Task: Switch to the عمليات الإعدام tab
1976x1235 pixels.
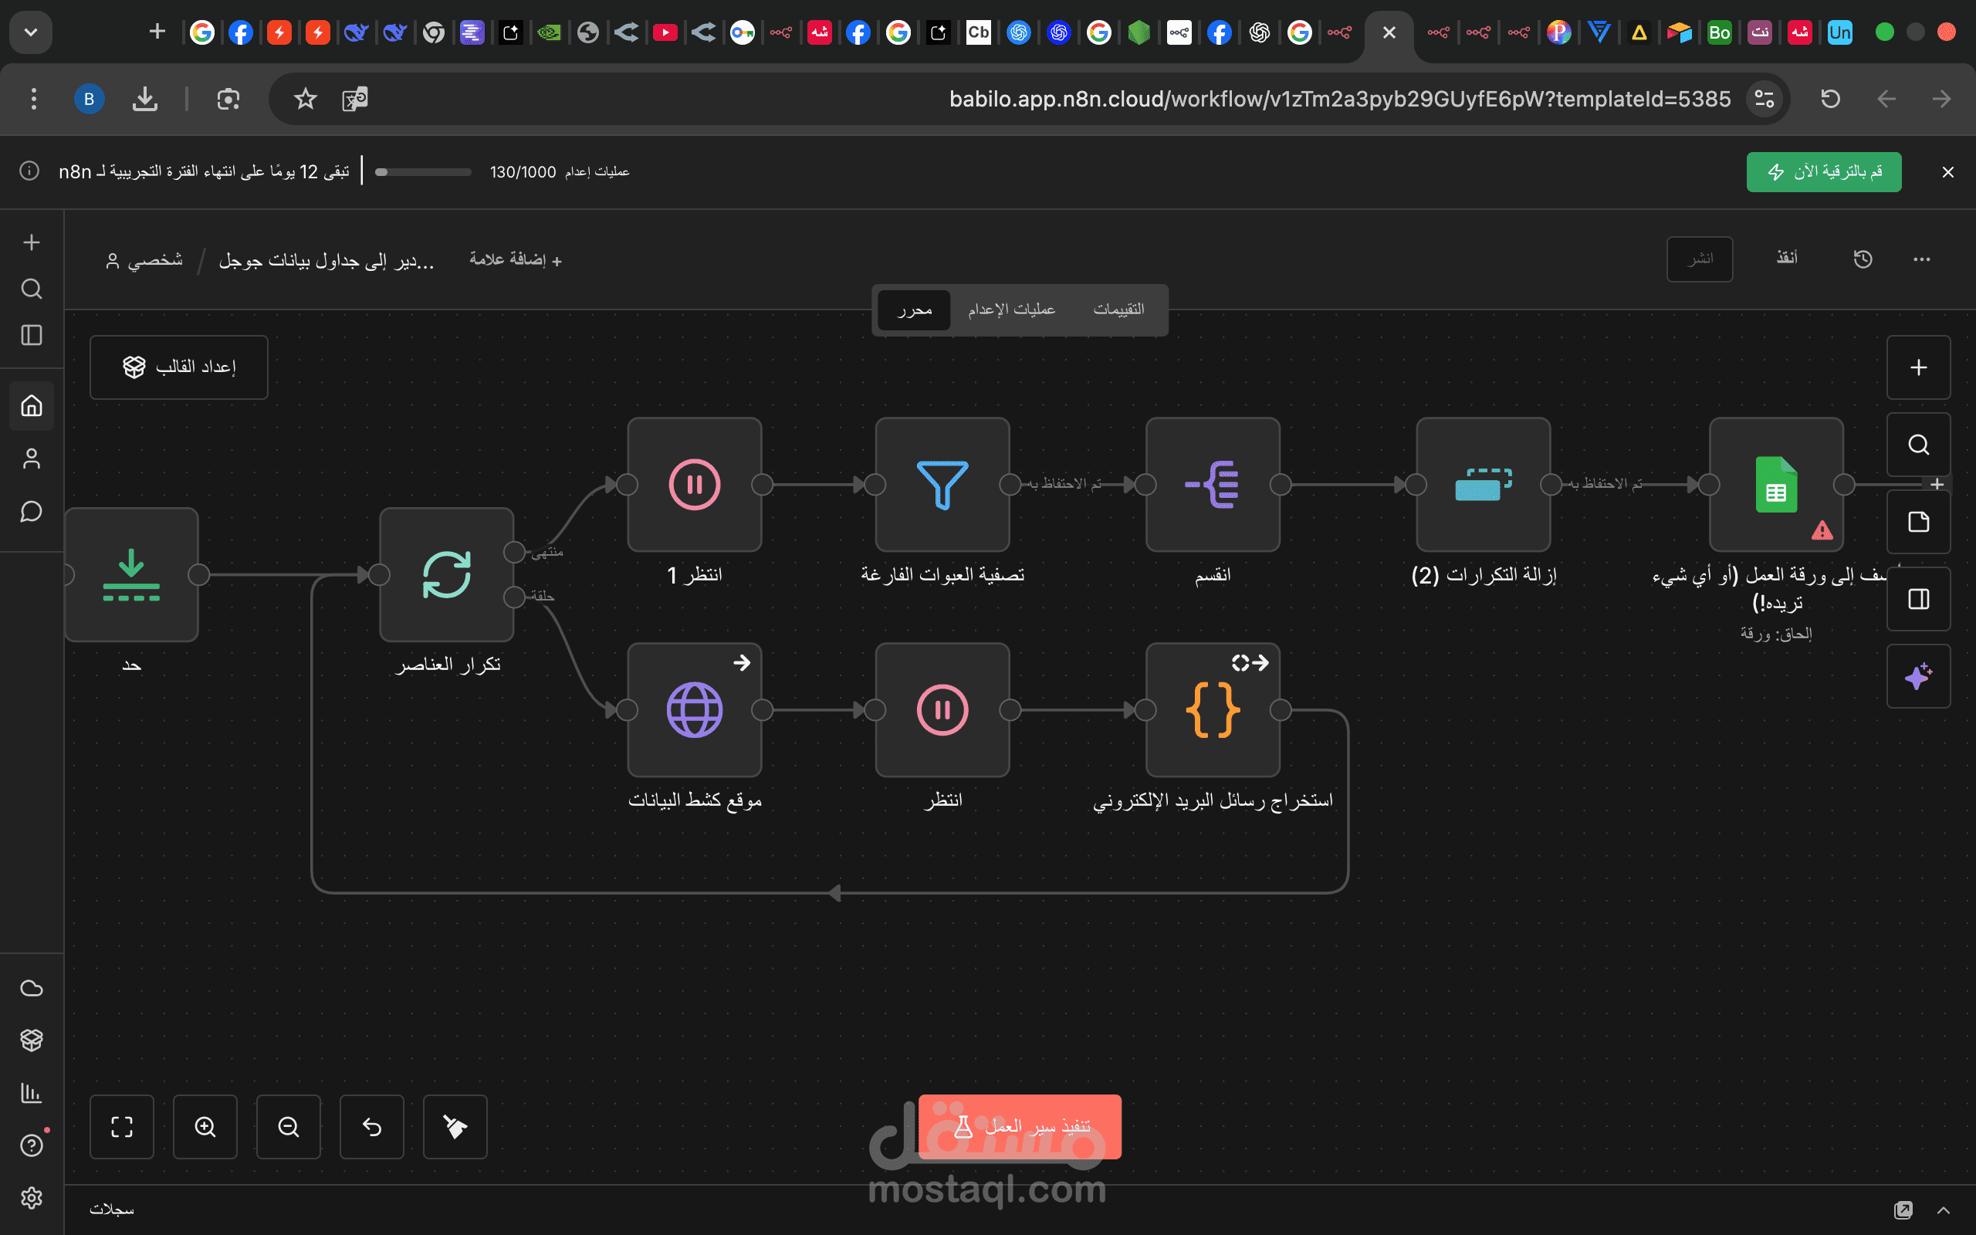Action: point(1011,310)
